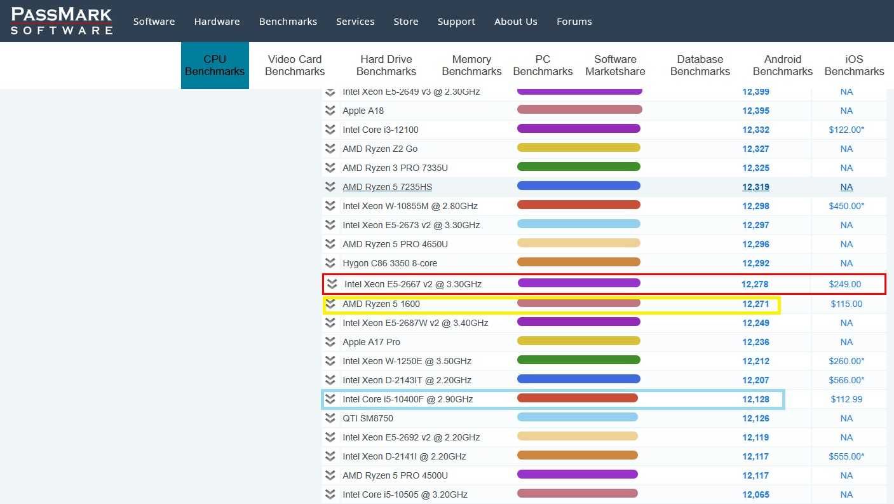Click the 12,319 score for Ryzen 5 7235HS
The width and height of the screenshot is (894, 504).
click(755, 187)
